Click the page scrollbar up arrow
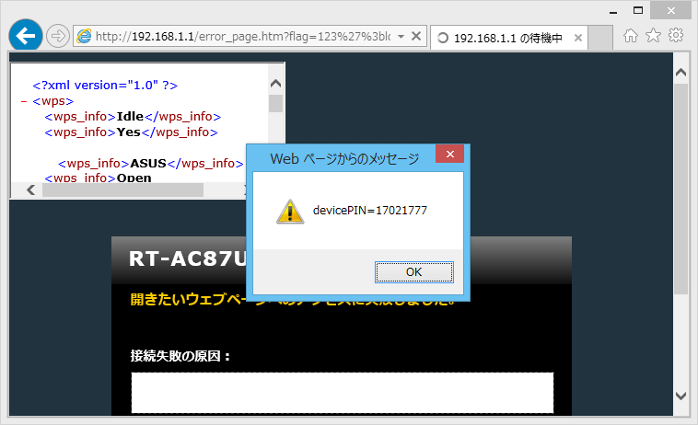698x425 pixels. [681, 73]
